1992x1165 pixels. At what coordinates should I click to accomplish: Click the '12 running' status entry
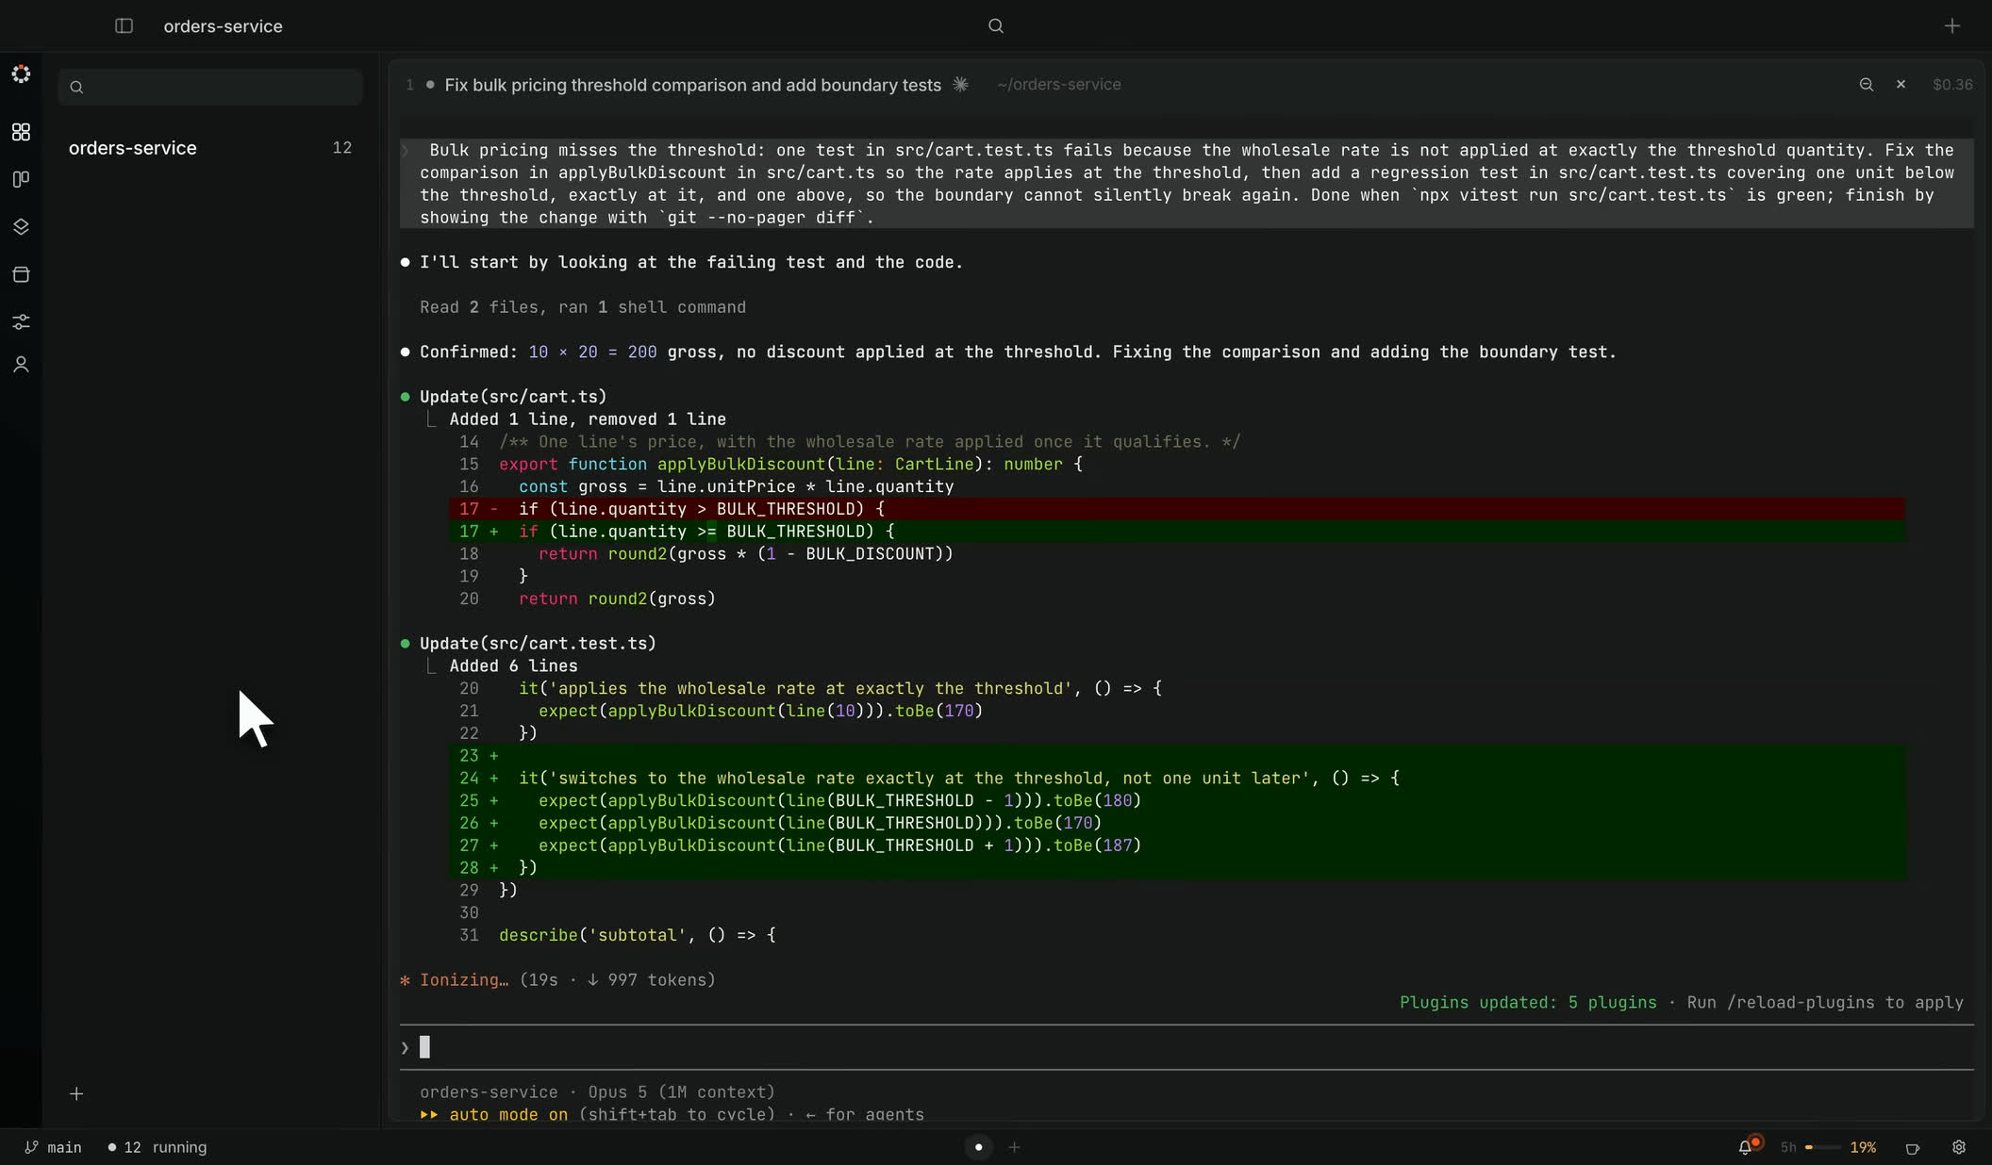click(x=157, y=1147)
